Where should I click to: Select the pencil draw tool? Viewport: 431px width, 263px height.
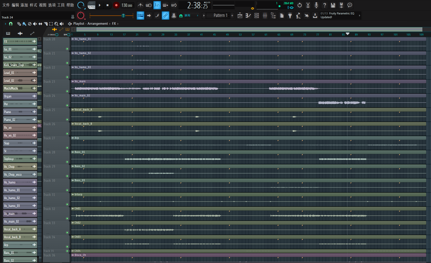pyautogui.click(x=19, y=24)
